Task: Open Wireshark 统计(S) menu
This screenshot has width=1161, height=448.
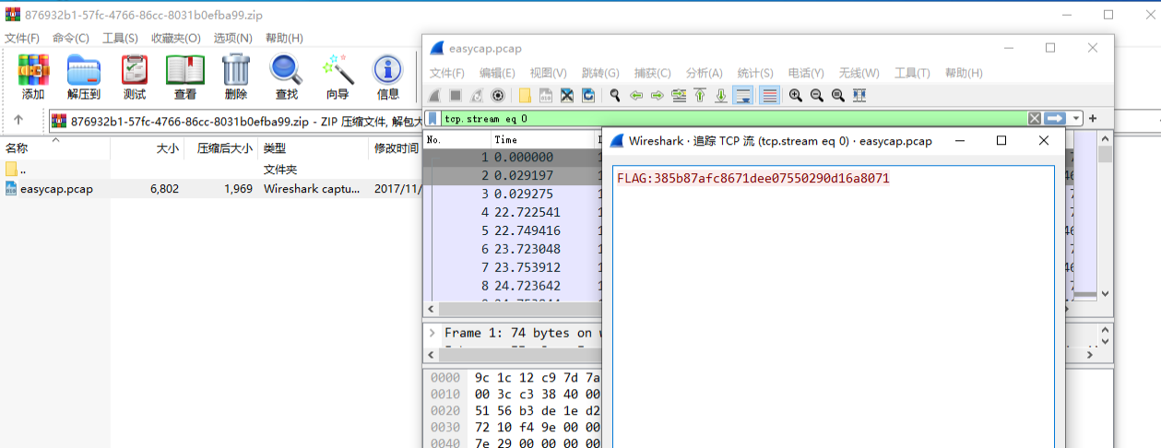Action: [x=755, y=73]
